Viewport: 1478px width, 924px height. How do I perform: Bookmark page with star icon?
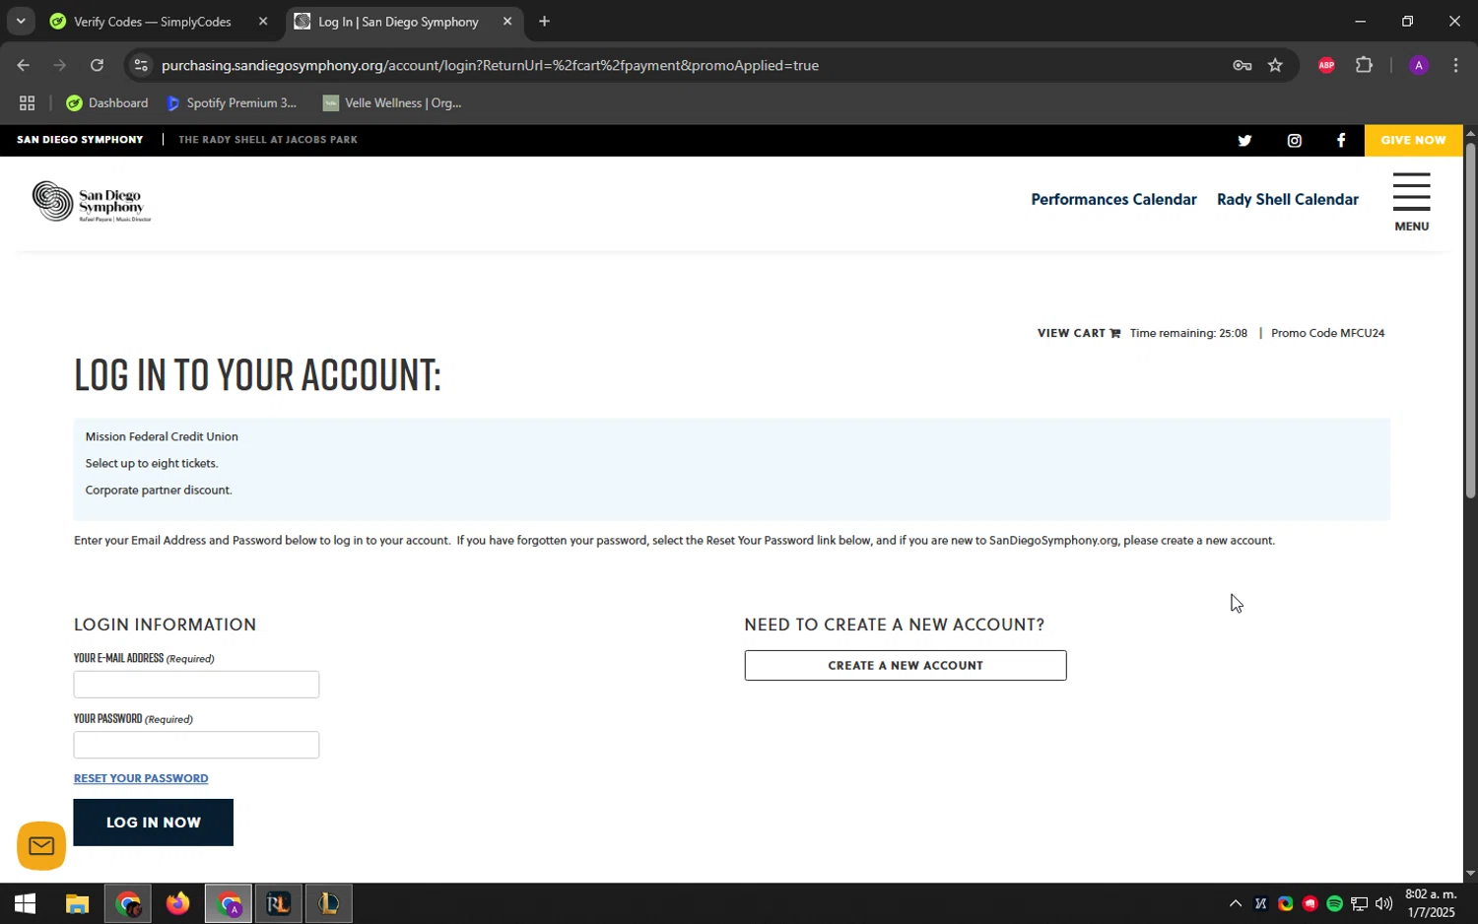pos(1275,65)
